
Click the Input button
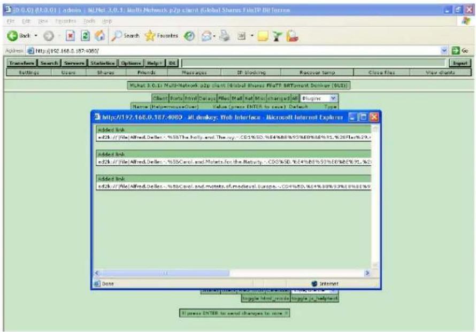(460, 63)
